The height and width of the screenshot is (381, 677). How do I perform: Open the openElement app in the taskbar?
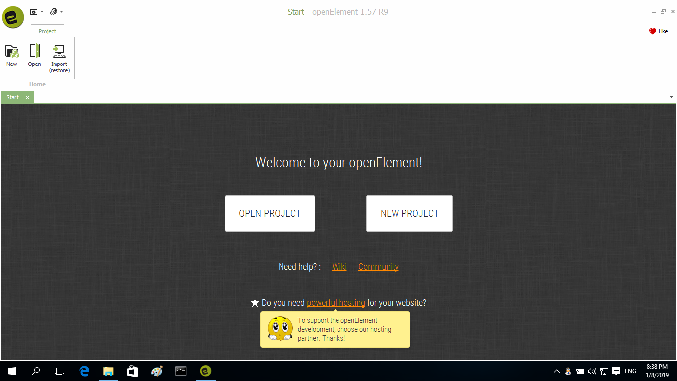(x=205, y=371)
